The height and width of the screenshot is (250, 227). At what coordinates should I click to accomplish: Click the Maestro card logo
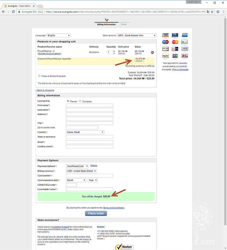(x=165, y=42)
